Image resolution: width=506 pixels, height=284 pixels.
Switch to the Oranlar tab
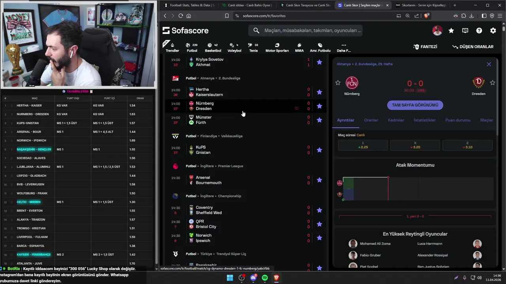371,120
